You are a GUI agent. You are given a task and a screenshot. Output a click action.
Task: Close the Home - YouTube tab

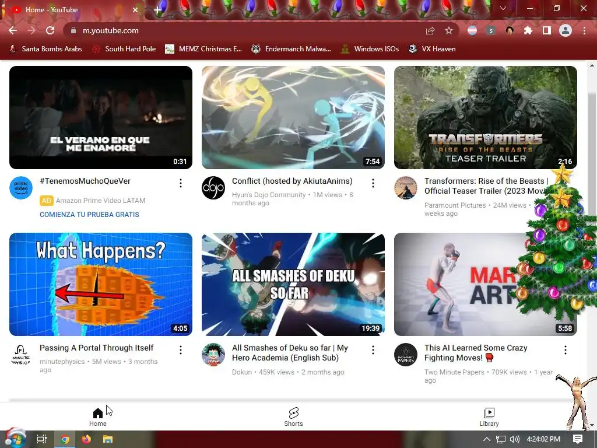tap(135, 10)
